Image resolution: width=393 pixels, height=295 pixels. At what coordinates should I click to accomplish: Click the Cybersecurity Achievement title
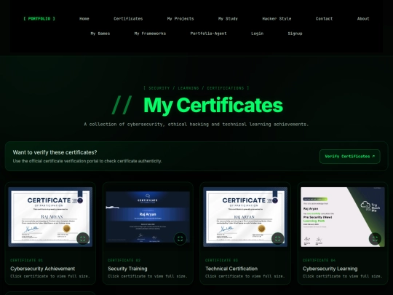pos(43,269)
